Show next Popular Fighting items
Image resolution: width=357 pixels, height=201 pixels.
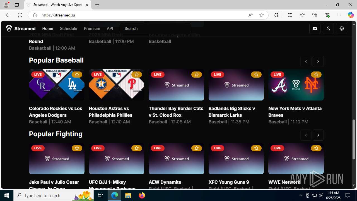coord(318,135)
